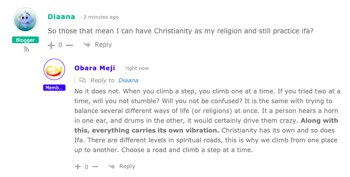This screenshot has width=350, height=177.
Task: Click the 2 minutes ago timestamp
Action: (x=101, y=17)
